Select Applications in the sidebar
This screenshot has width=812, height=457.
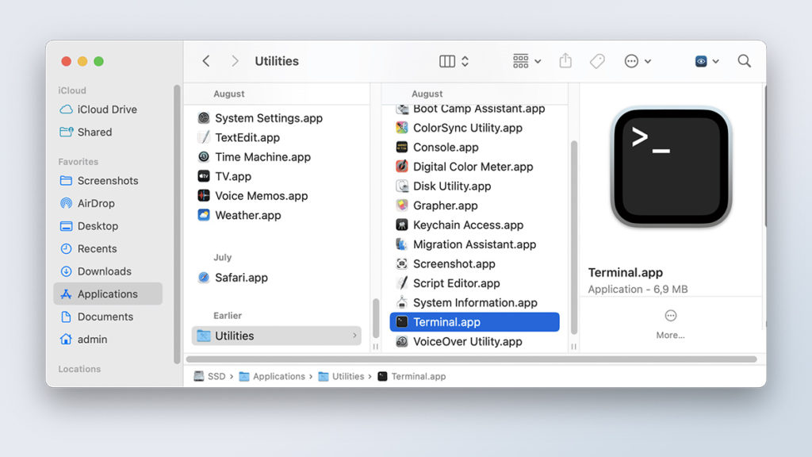point(109,294)
